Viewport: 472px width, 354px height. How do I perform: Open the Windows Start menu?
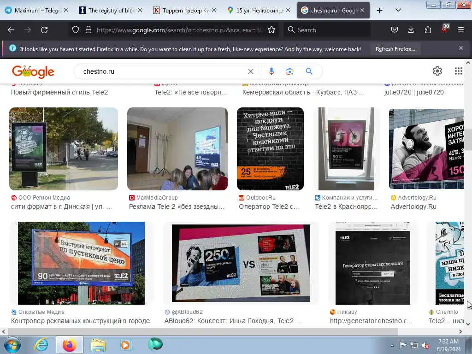[x=12, y=345]
